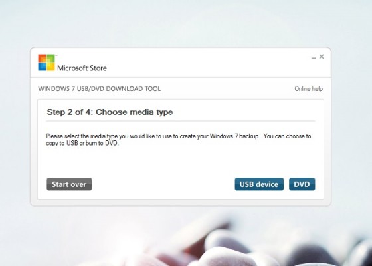372x266 pixels.
Task: Click the yellow tile of the Microsoft logo
Action: (50, 66)
